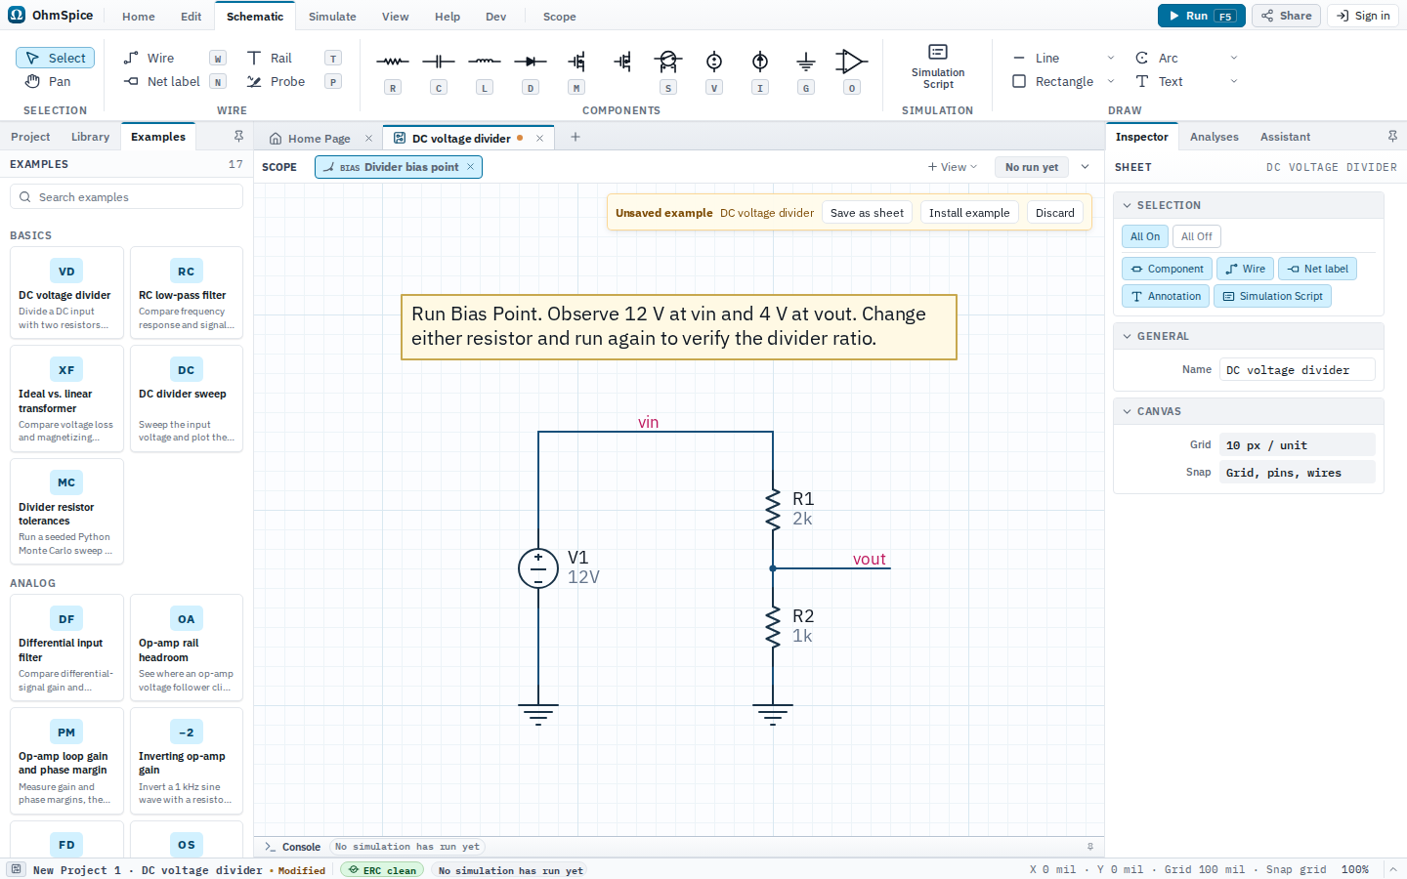1407x879 pixels.
Task: Toggle the Component selection filter
Action: pyautogui.click(x=1167, y=269)
